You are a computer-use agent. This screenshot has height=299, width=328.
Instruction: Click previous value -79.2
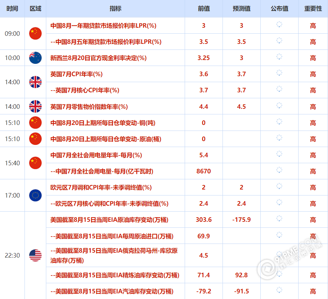click(x=204, y=291)
